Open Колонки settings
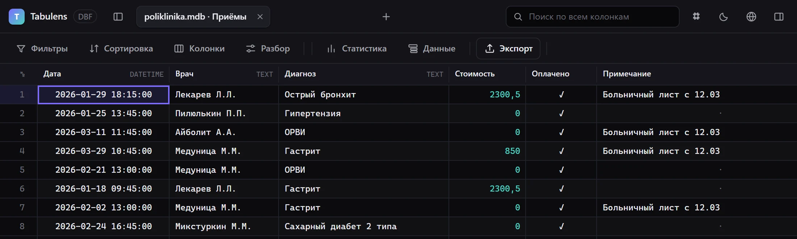 (x=200, y=49)
